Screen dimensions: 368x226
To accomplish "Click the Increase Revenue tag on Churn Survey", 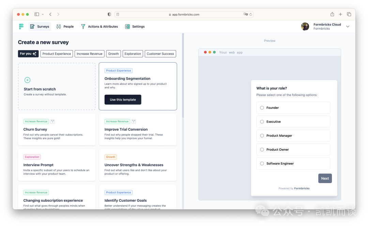I will (x=36, y=121).
